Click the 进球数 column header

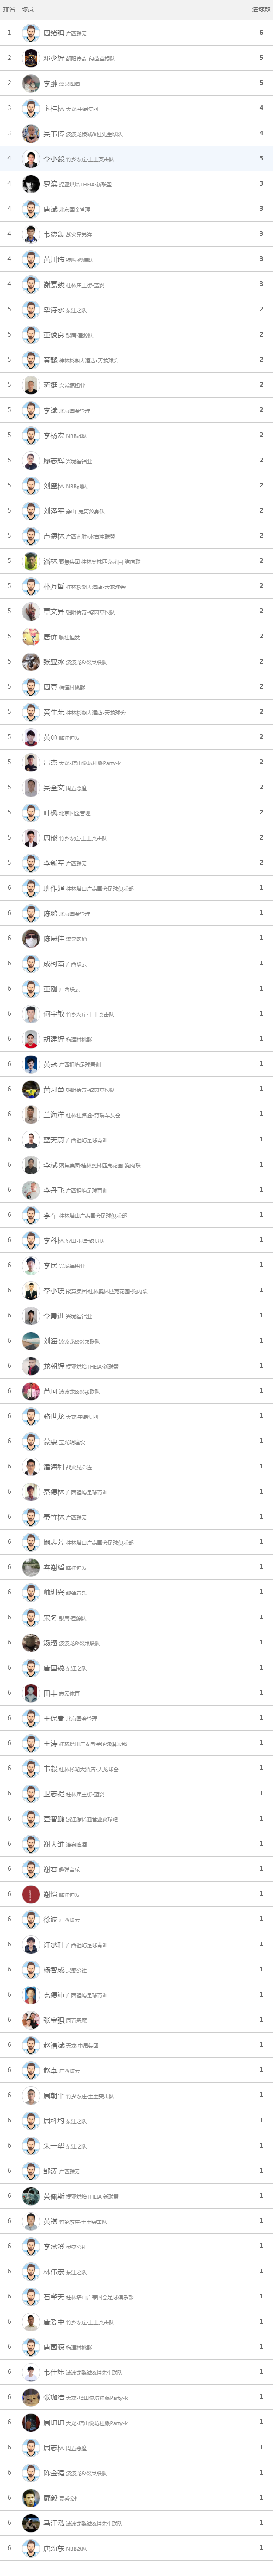(x=260, y=9)
